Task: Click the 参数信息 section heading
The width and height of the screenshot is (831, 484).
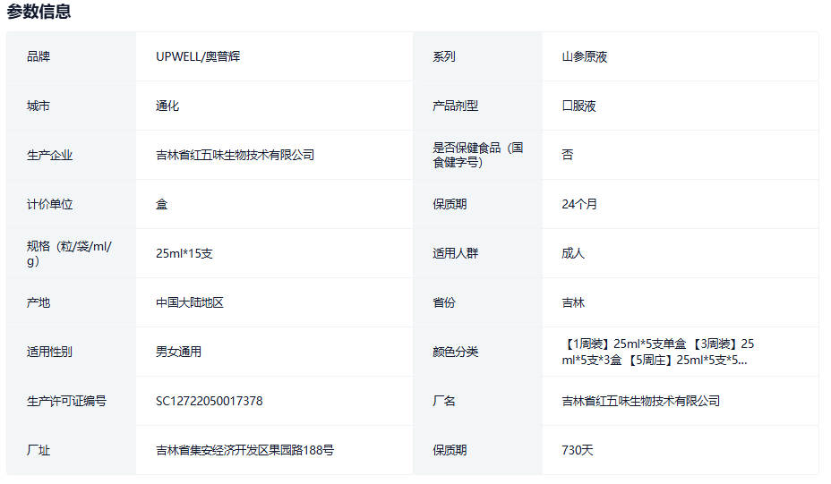Action: (39, 12)
